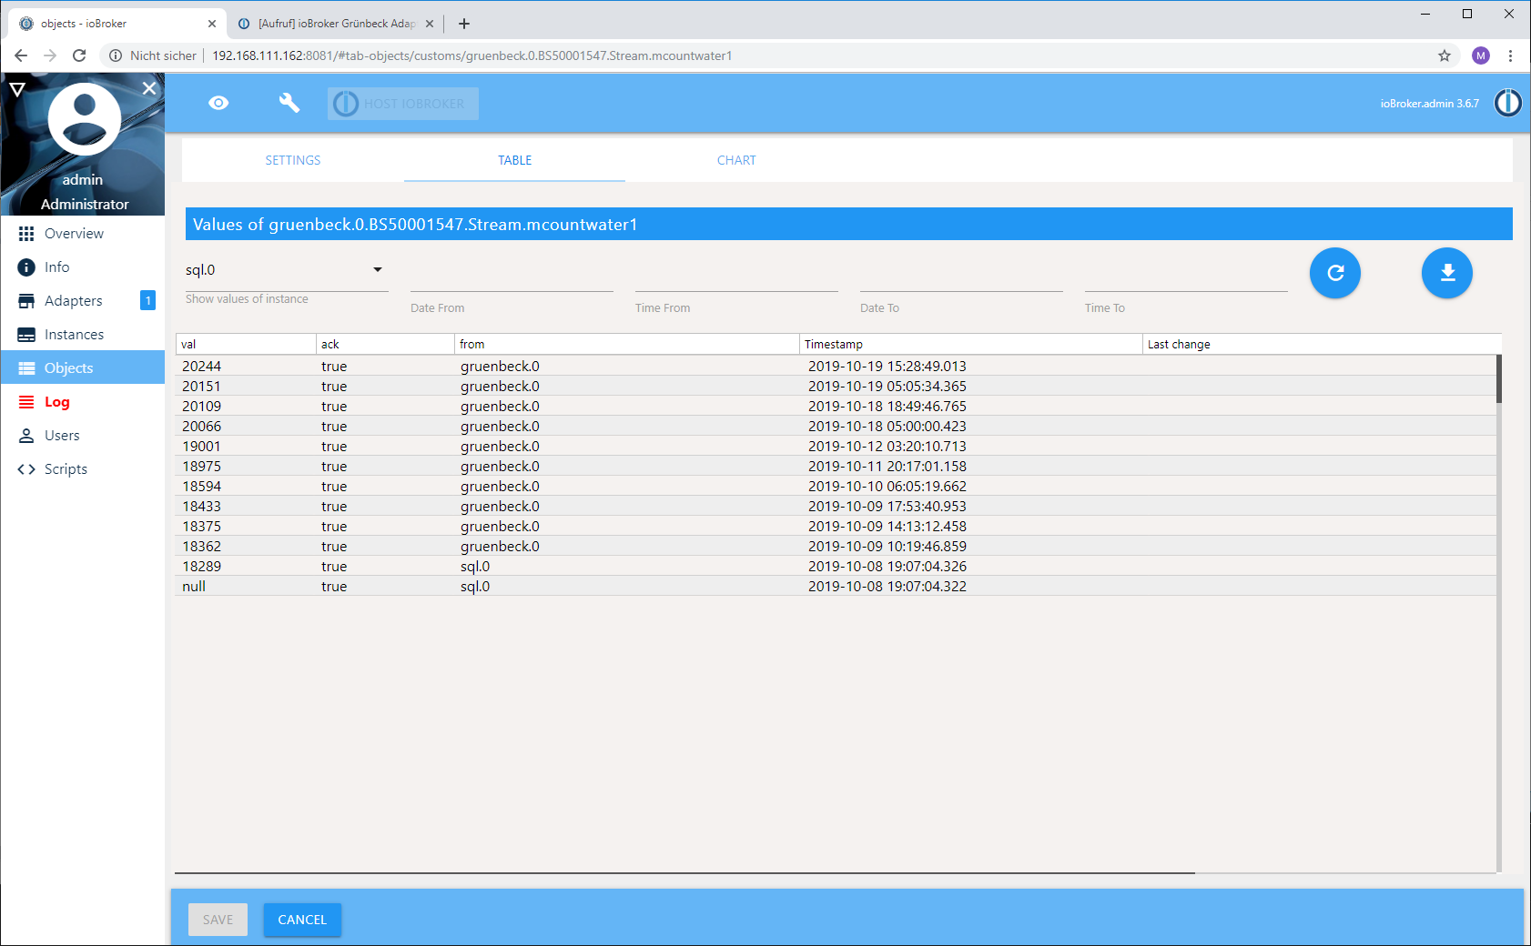Image resolution: width=1531 pixels, height=946 pixels.
Task: Click the admin avatar picture
Action: point(85,119)
